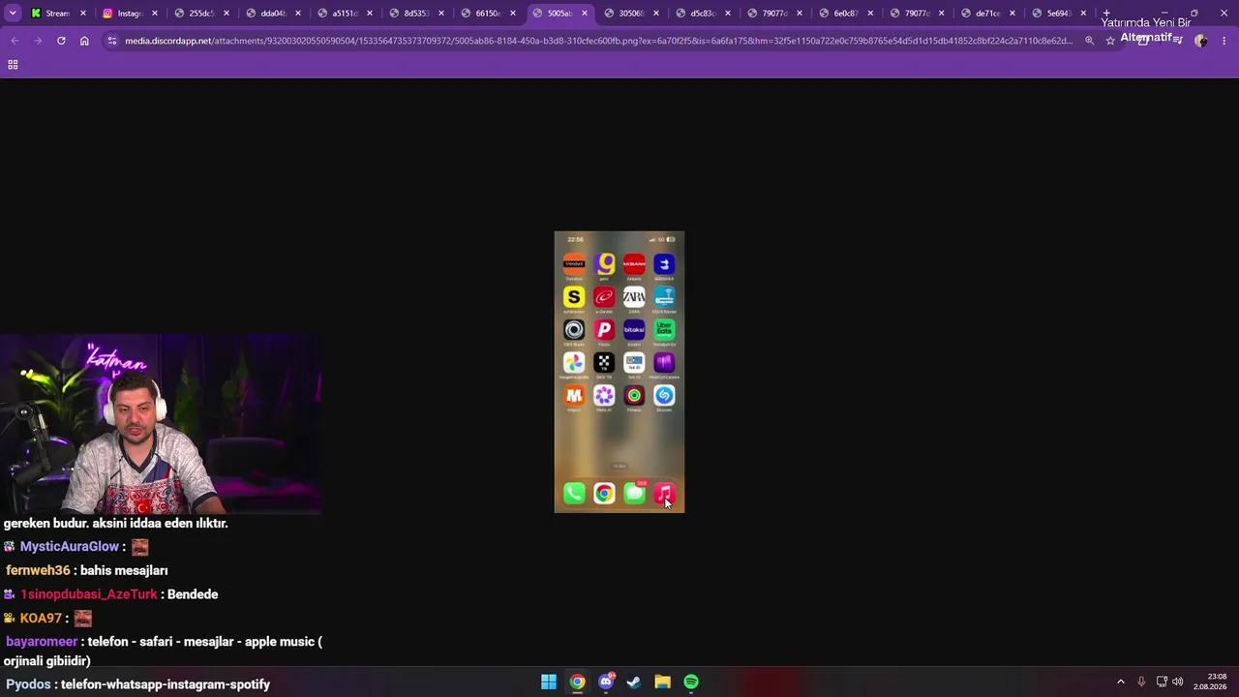Screen dimensions: 1239x697
Task: Go to the browser home page
Action: [x=84, y=41]
